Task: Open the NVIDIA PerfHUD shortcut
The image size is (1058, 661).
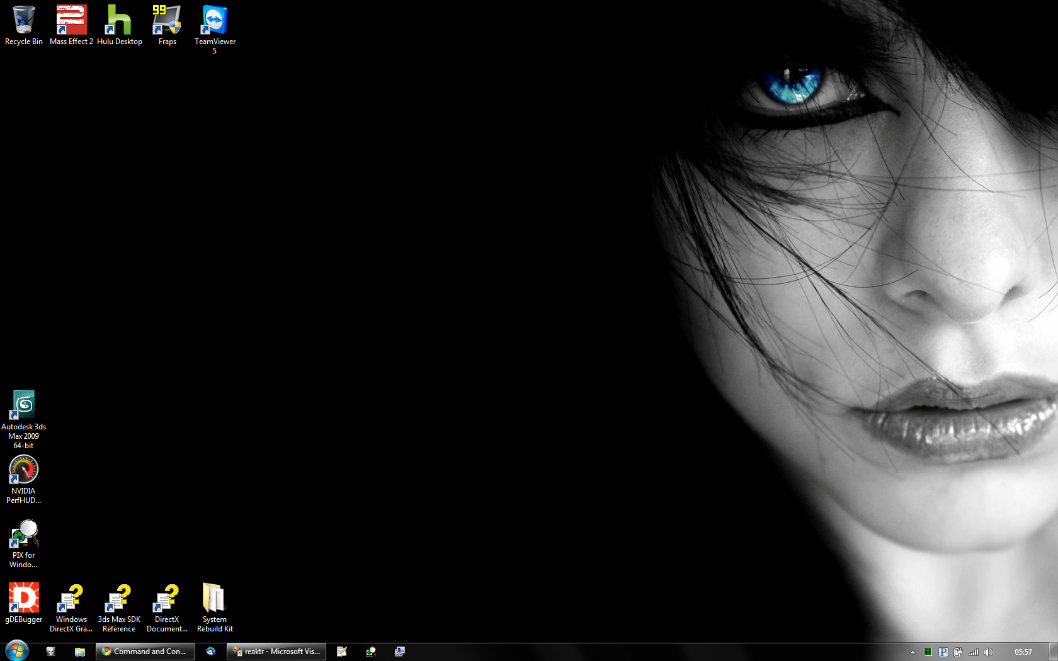Action: click(x=23, y=470)
